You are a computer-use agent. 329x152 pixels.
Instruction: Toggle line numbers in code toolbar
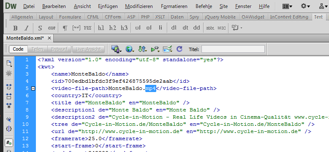(9, 143)
